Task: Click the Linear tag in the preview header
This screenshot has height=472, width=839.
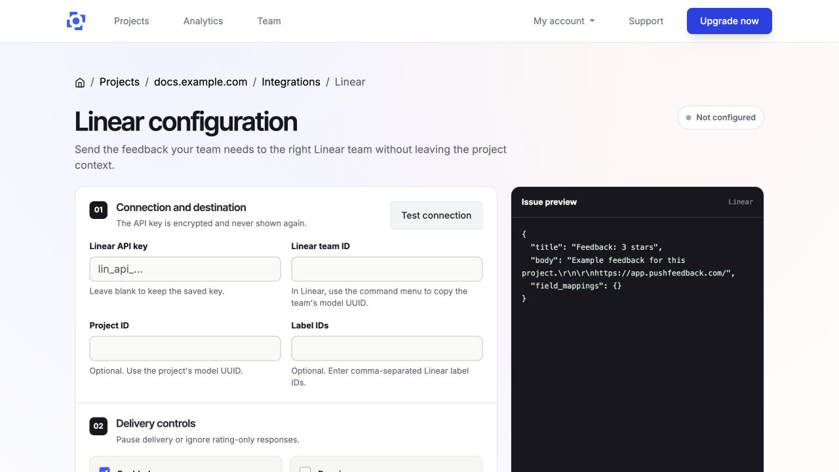Action: [741, 202]
